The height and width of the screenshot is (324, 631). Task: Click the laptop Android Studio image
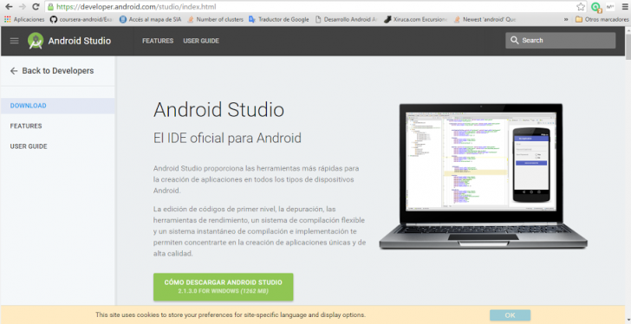click(483, 176)
